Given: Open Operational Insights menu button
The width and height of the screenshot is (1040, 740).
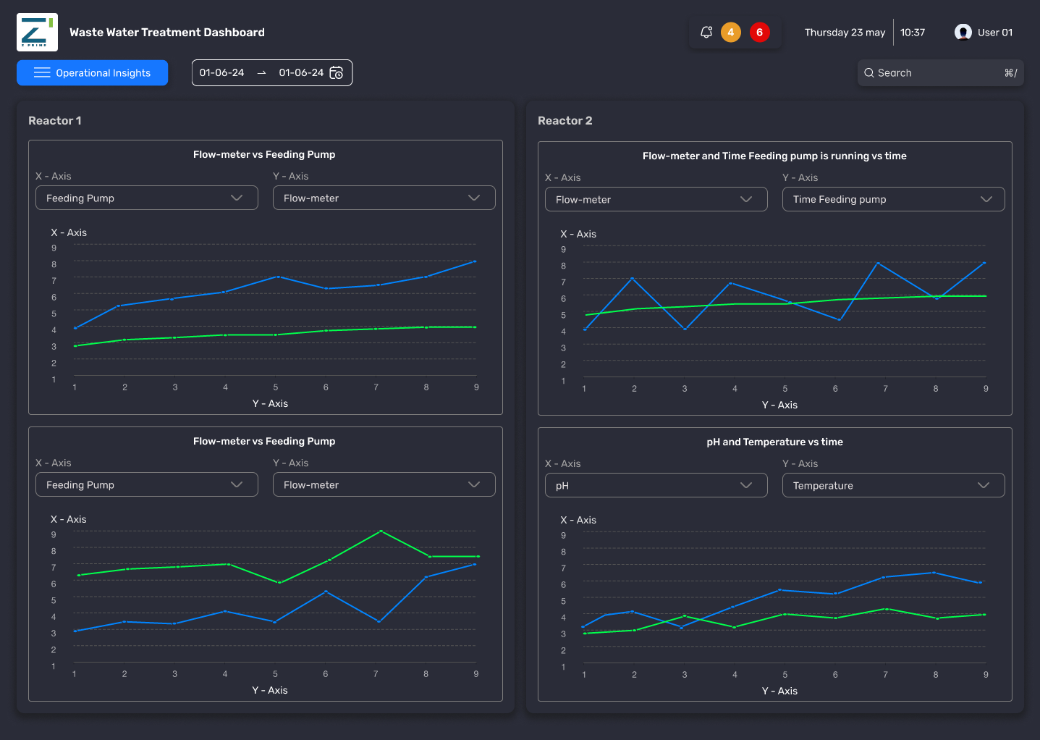Looking at the screenshot, I should pos(93,73).
